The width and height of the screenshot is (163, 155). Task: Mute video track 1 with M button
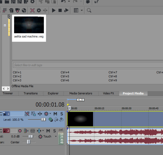[55, 114]
